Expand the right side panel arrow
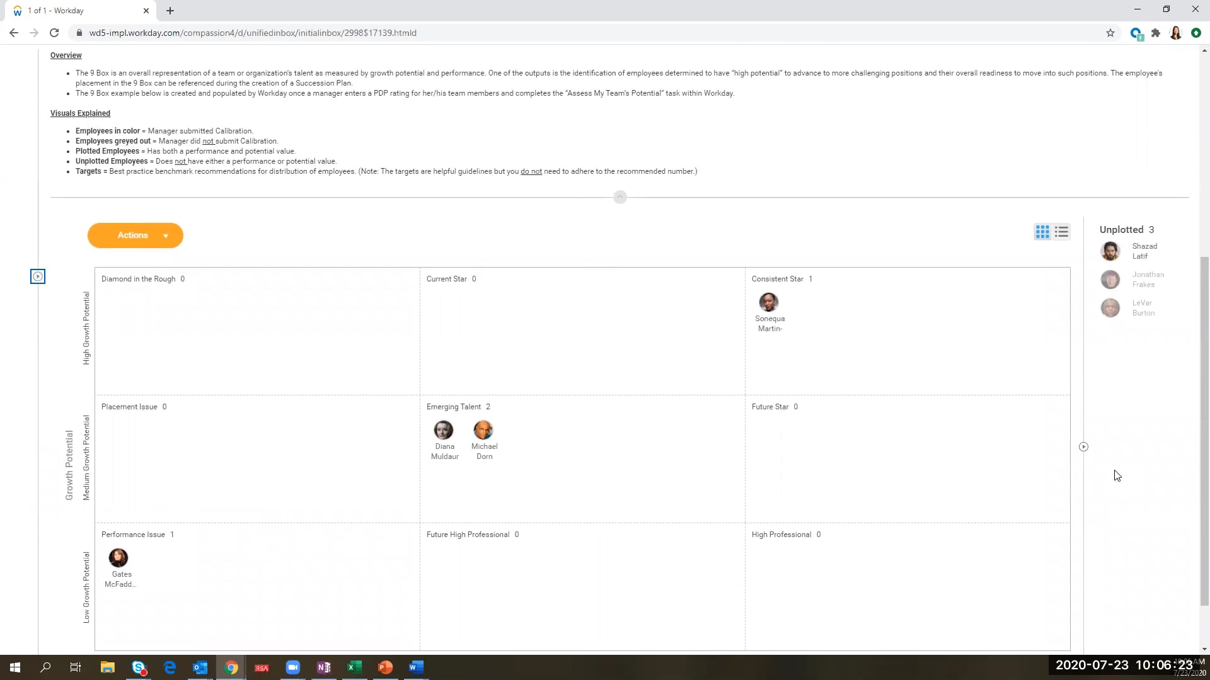This screenshot has width=1210, height=680. click(1083, 446)
